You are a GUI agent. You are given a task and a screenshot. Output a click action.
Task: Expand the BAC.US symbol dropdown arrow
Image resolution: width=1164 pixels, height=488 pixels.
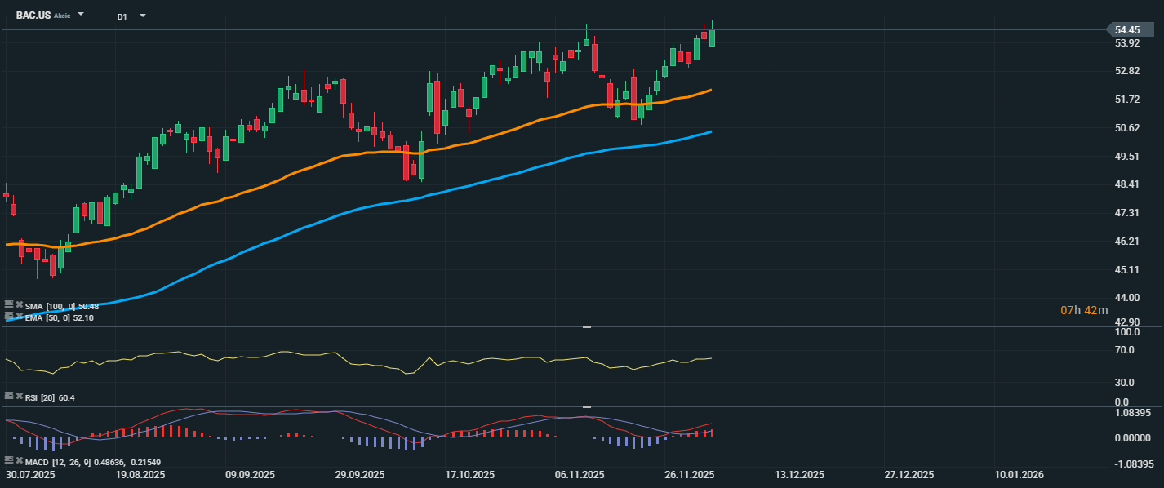81,15
